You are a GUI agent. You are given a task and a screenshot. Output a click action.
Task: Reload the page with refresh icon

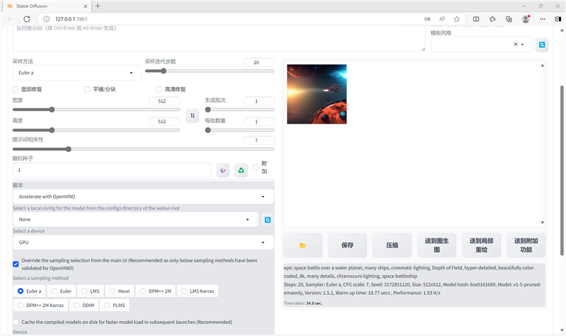click(27, 19)
